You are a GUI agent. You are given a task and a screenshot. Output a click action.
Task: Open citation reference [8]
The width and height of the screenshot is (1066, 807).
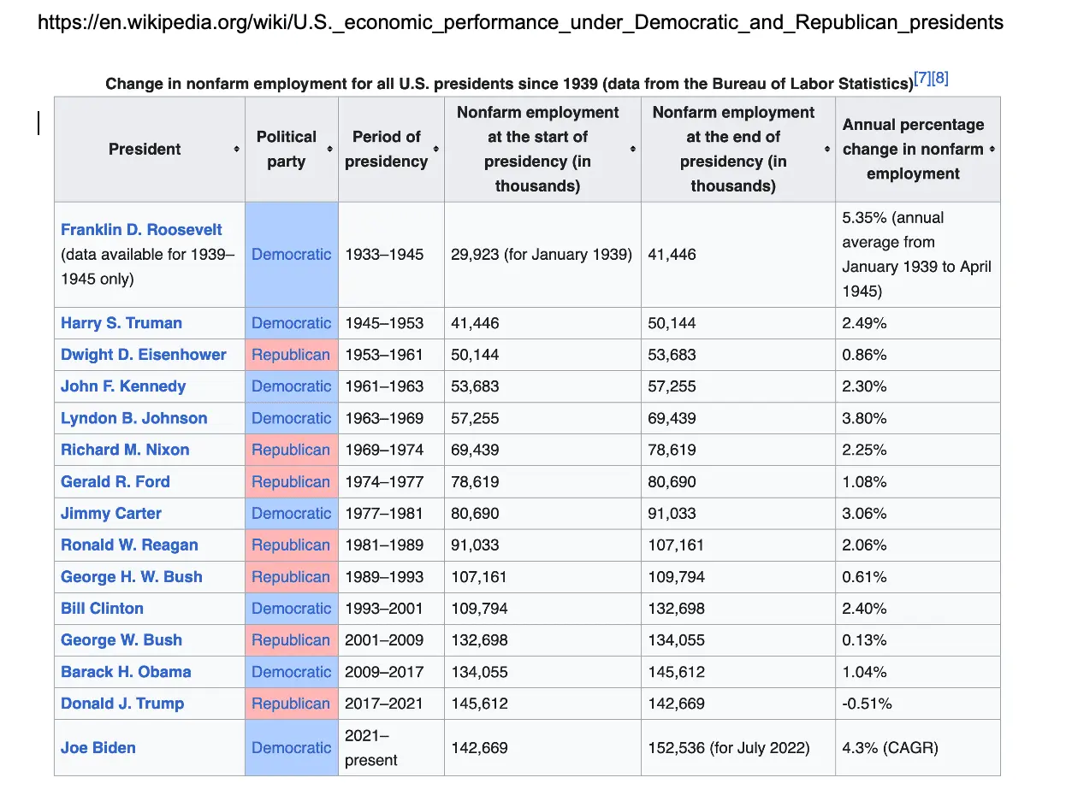click(940, 80)
